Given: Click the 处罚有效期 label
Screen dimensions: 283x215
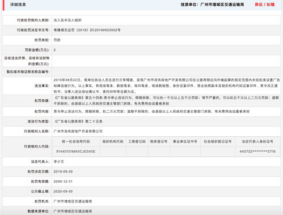Looking at the screenshot, I should point(40,182).
